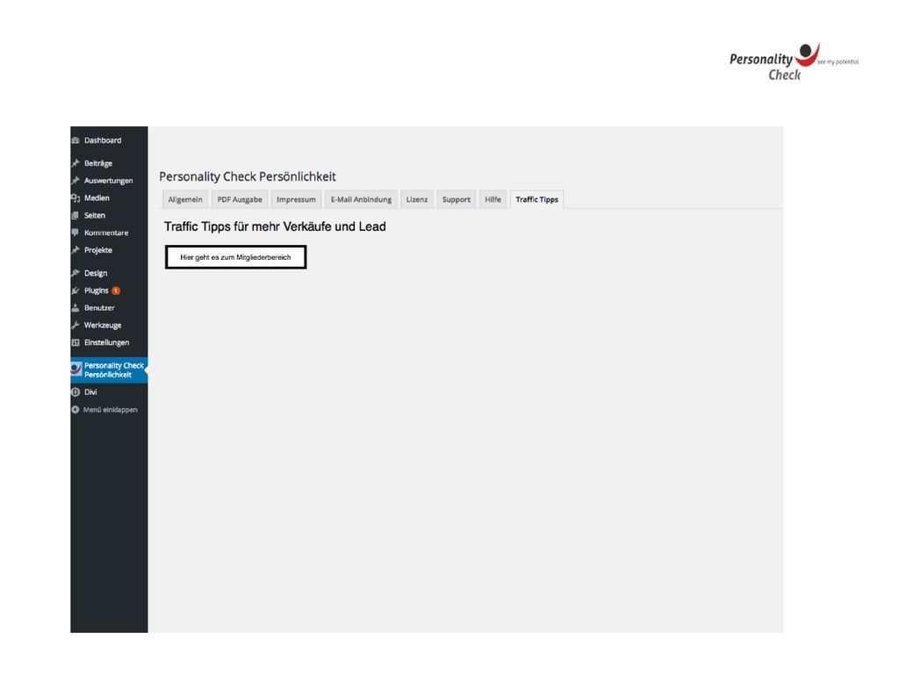The width and height of the screenshot is (899, 674).
Task: Click the Personality Check sidebar logo icon
Action: [x=76, y=369]
